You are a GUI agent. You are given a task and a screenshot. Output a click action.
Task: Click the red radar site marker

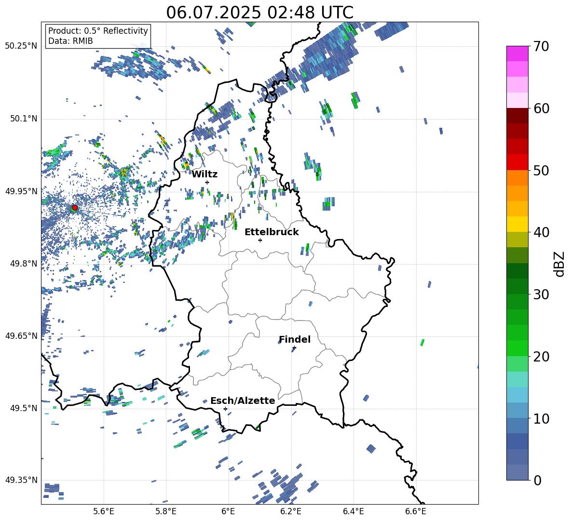point(75,207)
